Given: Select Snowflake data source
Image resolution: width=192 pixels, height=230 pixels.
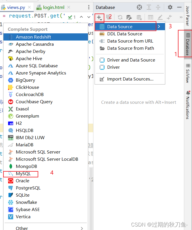Looking at the screenshot, I should pos(46,202).
